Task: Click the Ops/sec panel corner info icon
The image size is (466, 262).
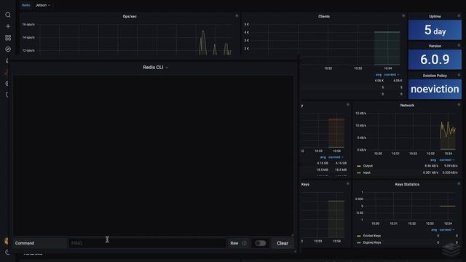Action: coord(237,16)
